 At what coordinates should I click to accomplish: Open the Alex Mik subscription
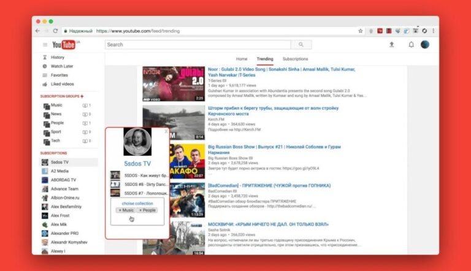pyautogui.click(x=59, y=224)
